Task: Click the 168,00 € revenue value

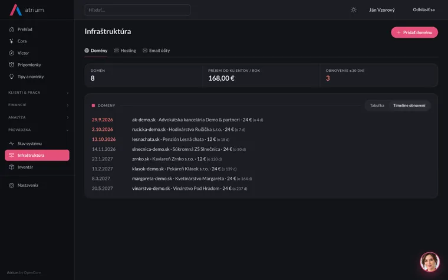Action: pyautogui.click(x=222, y=78)
